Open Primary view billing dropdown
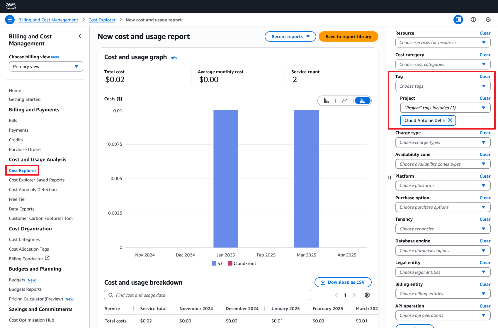The width and height of the screenshot is (498, 328). 46,67
